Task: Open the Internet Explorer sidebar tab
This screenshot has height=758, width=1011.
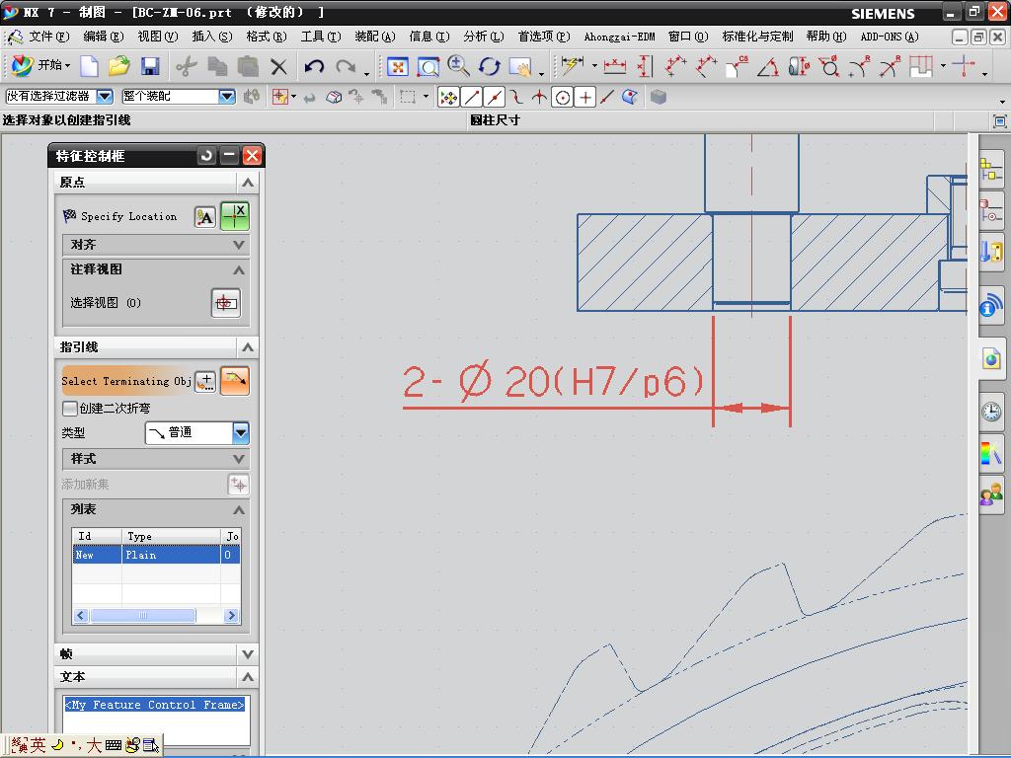Action: coord(991,358)
